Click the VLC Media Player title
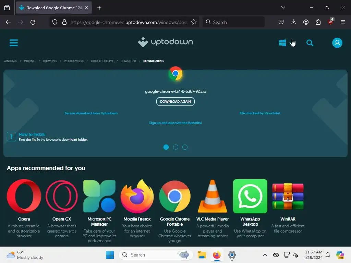This screenshot has height=263, width=351. coord(213,219)
